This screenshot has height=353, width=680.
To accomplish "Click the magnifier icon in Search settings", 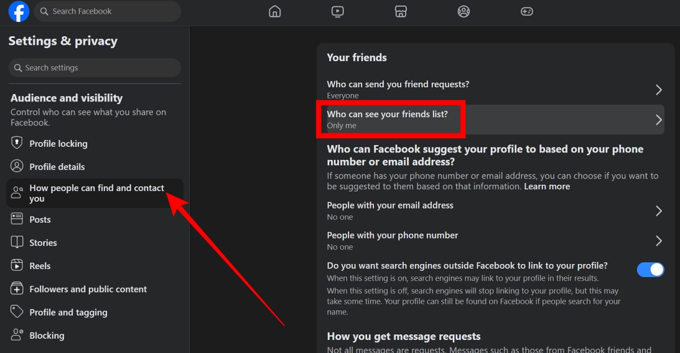I will (18, 68).
